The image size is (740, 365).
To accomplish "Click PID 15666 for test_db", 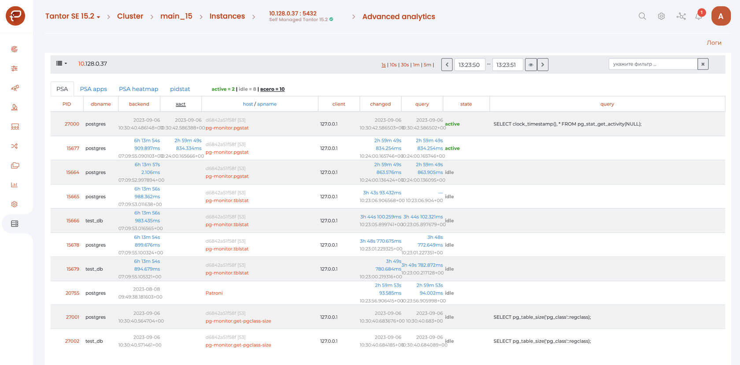I will point(73,221).
